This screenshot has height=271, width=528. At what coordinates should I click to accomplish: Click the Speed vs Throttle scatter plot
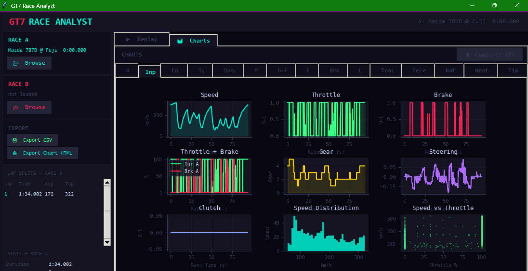(x=443, y=233)
